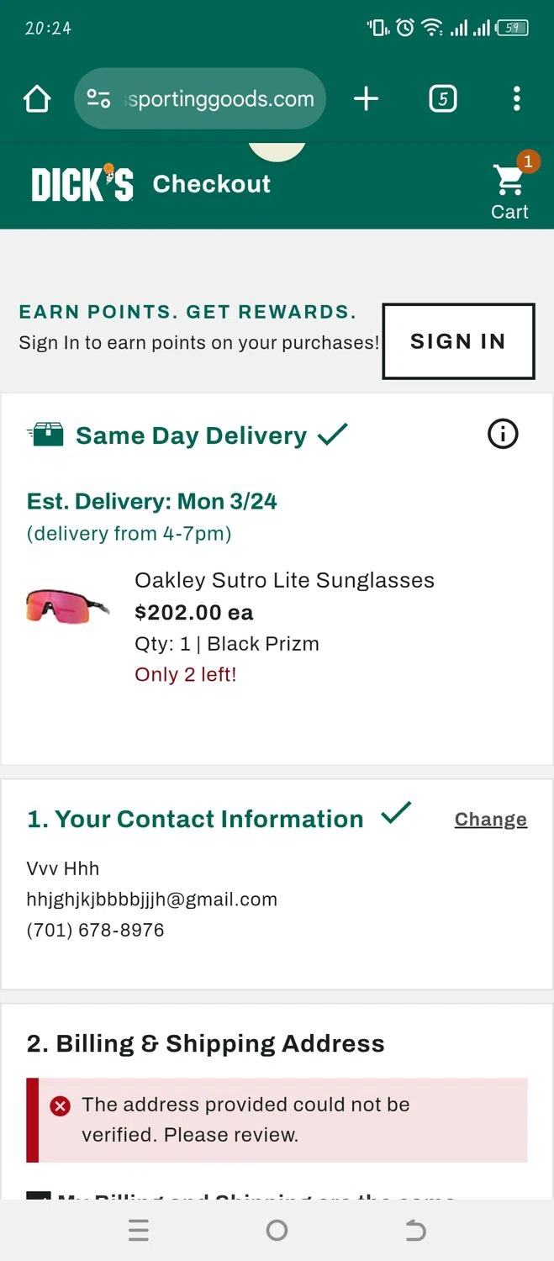Open the tab switcher showing 5 tabs
The height and width of the screenshot is (1261, 554).
tap(443, 99)
